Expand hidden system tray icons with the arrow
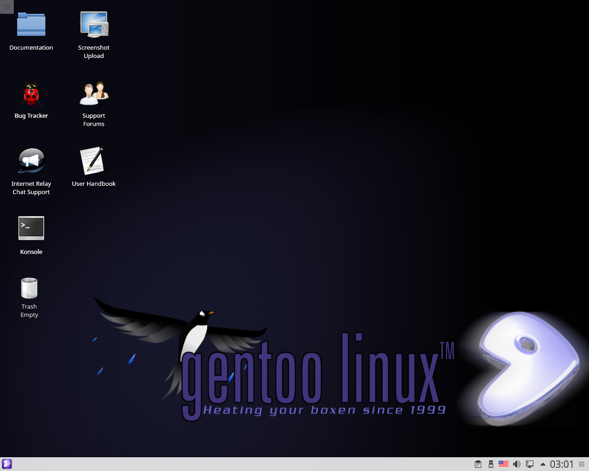589x471 pixels. point(542,464)
